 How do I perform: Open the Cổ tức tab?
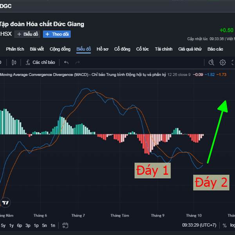tap(143, 49)
